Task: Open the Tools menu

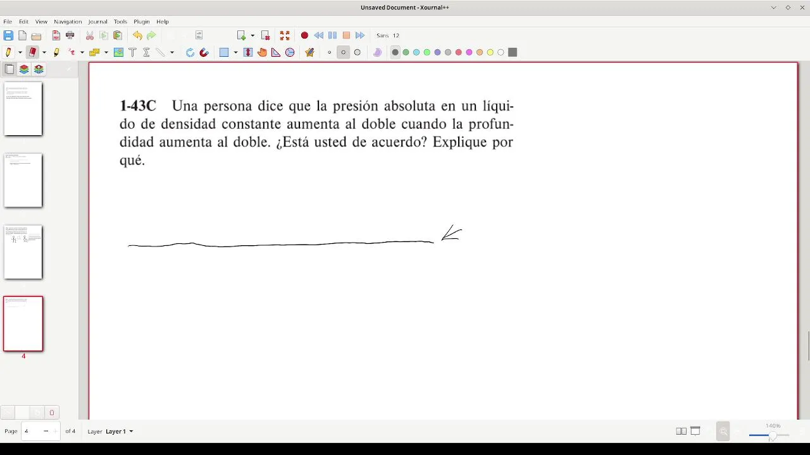Action: (120, 21)
